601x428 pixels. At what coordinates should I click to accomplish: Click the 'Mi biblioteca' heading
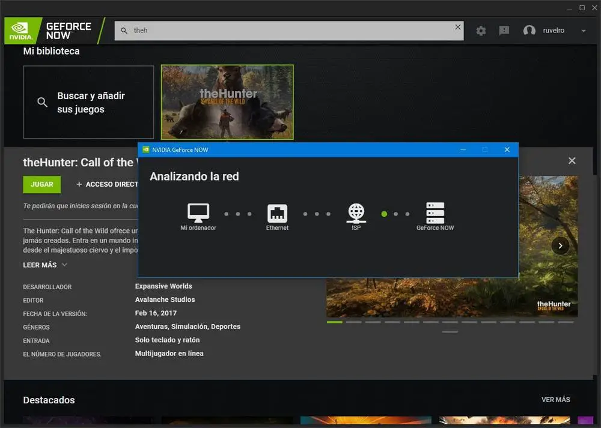51,51
